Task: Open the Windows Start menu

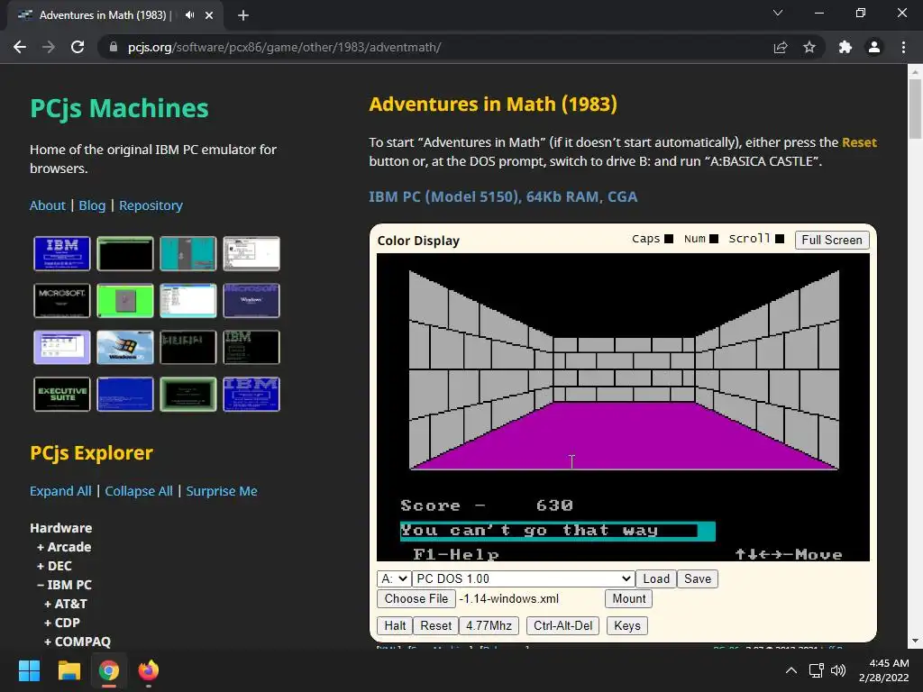Action: tap(29, 670)
